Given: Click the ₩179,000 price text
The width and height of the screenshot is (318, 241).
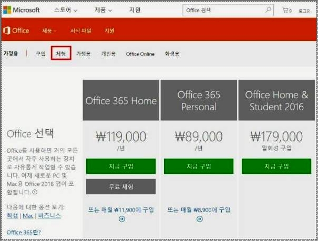Looking at the screenshot, I should pos(276,137).
